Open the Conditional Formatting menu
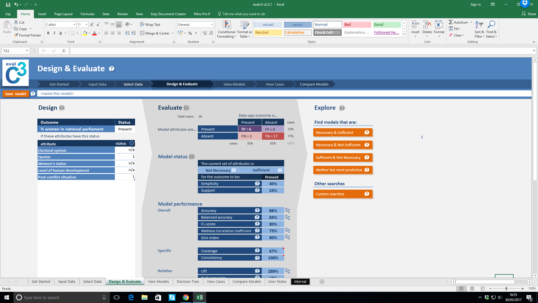Image resolution: width=538 pixels, height=303 pixels. pos(226,29)
